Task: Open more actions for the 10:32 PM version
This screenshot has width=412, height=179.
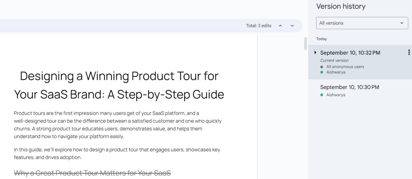Action: [409, 53]
